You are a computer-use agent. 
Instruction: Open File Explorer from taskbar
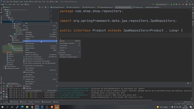pyautogui.click(x=27, y=107)
